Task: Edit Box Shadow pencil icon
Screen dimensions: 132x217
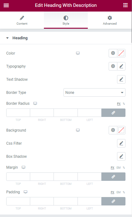Action: [x=121, y=157]
